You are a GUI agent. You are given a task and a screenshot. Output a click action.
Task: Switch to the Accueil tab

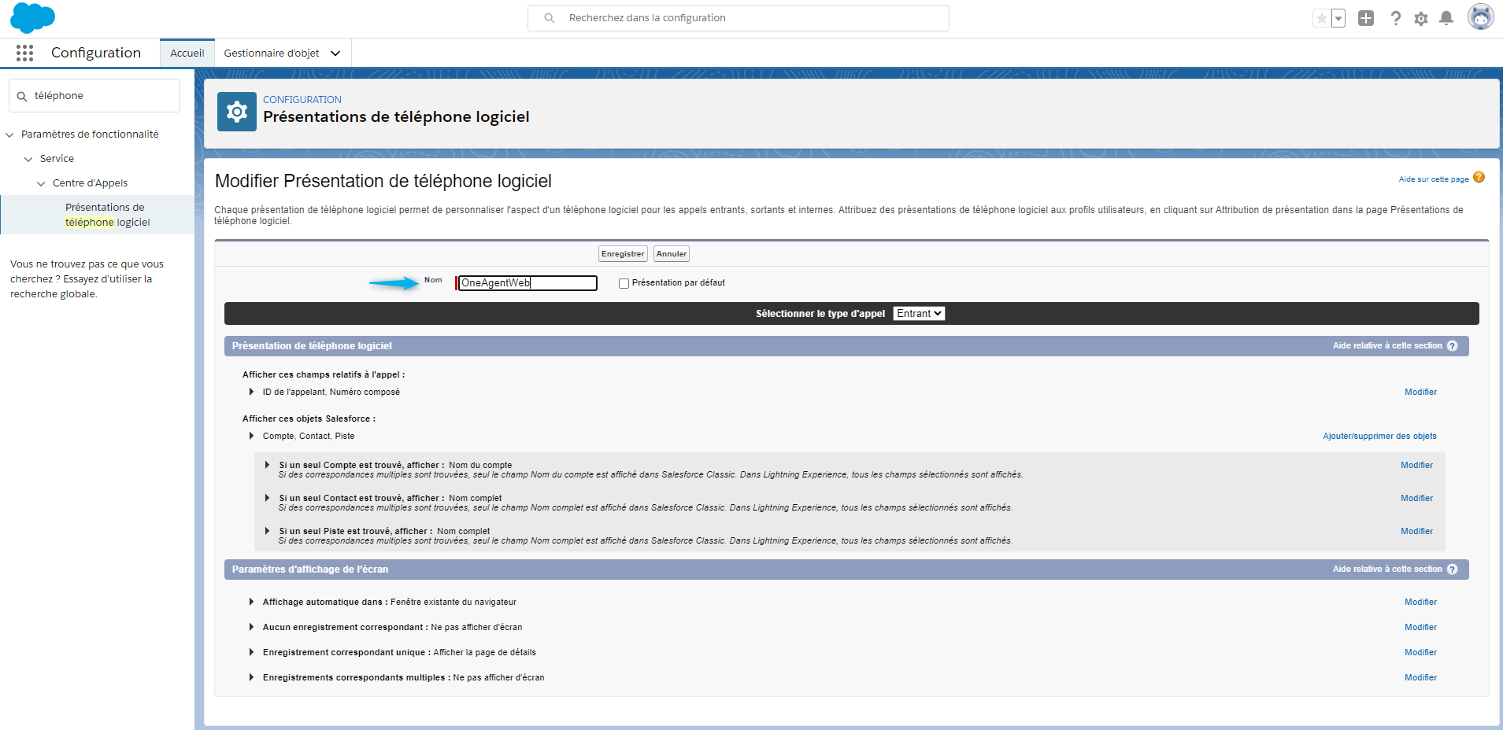[x=187, y=53]
